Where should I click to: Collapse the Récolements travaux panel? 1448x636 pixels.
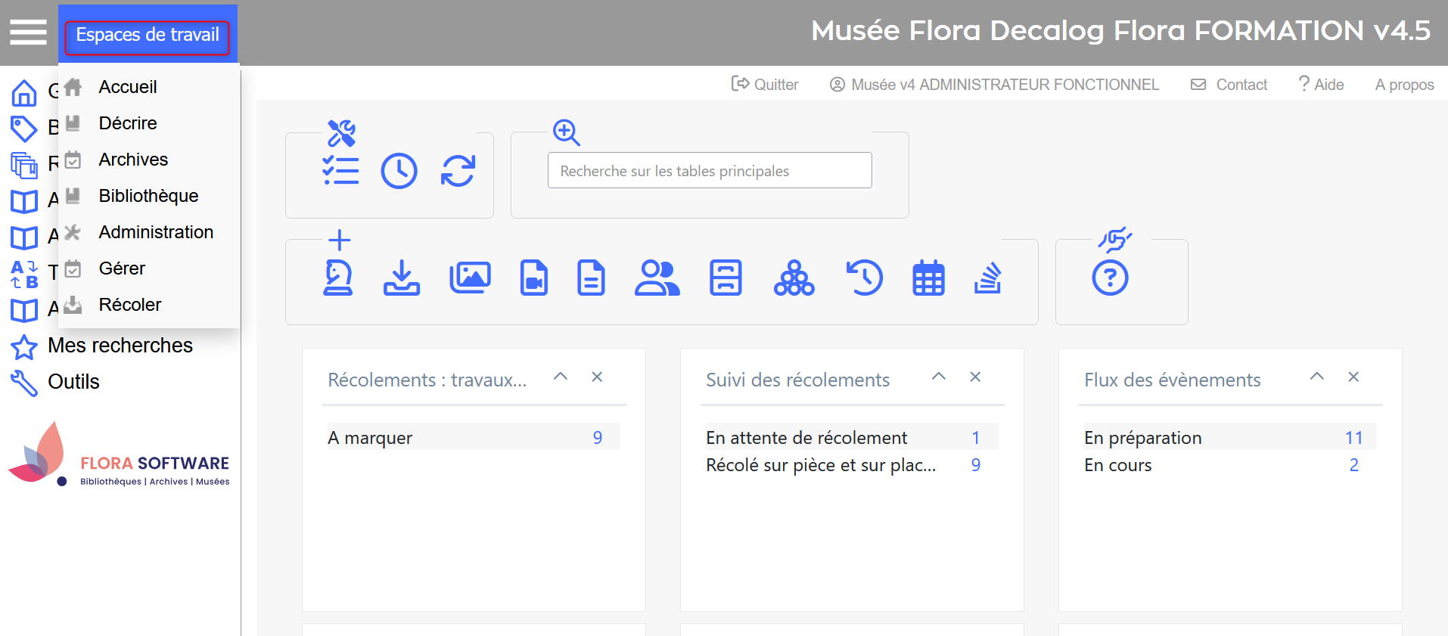pyautogui.click(x=561, y=377)
